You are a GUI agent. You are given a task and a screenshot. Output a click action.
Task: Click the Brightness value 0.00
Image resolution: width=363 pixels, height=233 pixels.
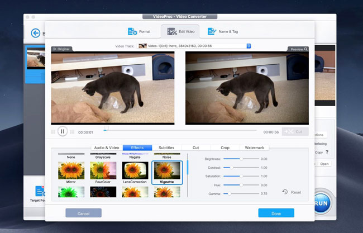click(x=264, y=159)
